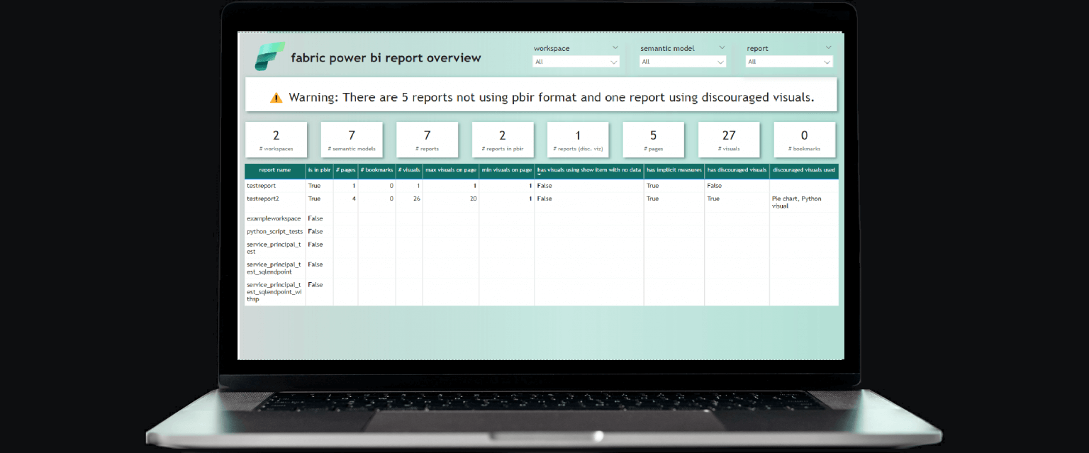Click the chevron above the workspace slicer
Viewport: 1089px width, 453px height.
[615, 47]
